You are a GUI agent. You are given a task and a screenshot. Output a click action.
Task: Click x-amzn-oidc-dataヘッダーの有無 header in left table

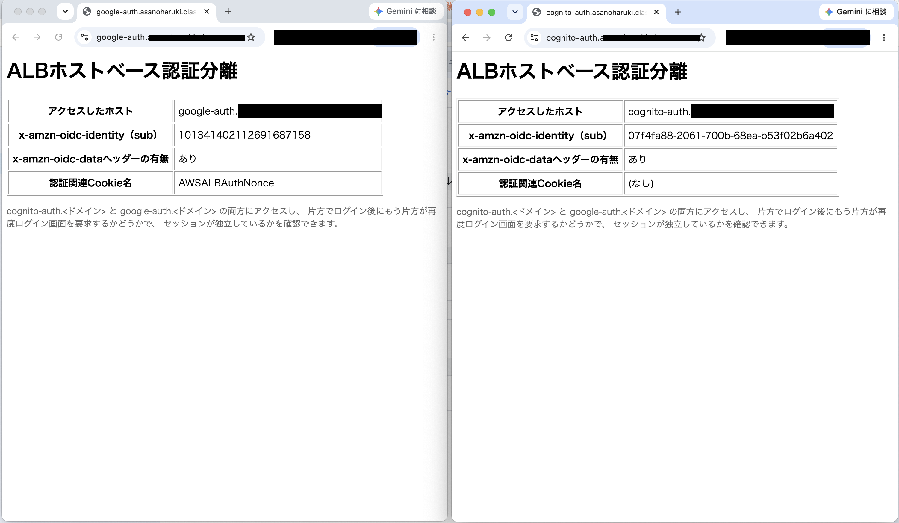coord(91,159)
